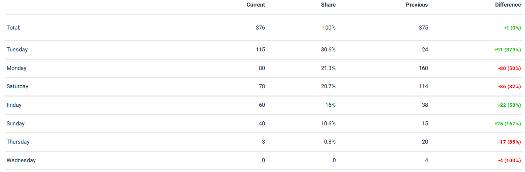Select the Saturday row label
Screen dimensions: 525x172
pos(18,86)
